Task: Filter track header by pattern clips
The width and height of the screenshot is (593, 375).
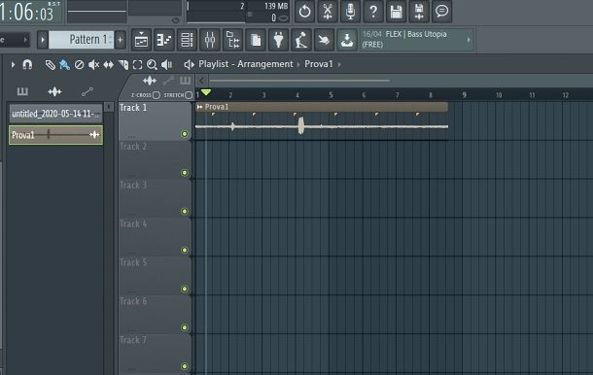Action: (x=185, y=81)
